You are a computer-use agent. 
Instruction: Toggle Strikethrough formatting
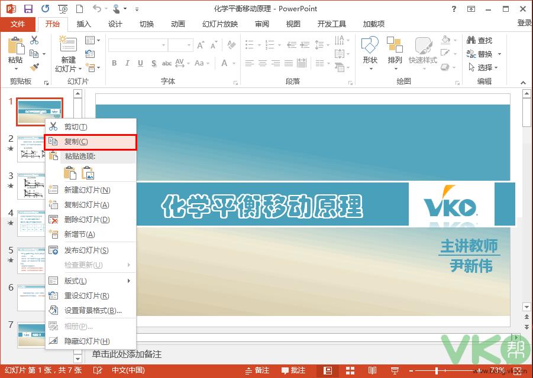pos(167,63)
